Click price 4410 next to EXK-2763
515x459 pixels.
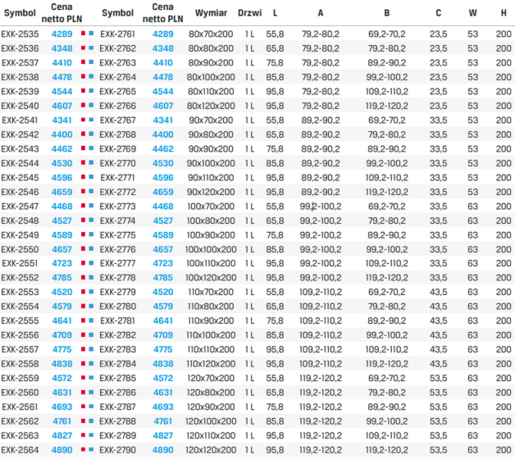(x=163, y=63)
